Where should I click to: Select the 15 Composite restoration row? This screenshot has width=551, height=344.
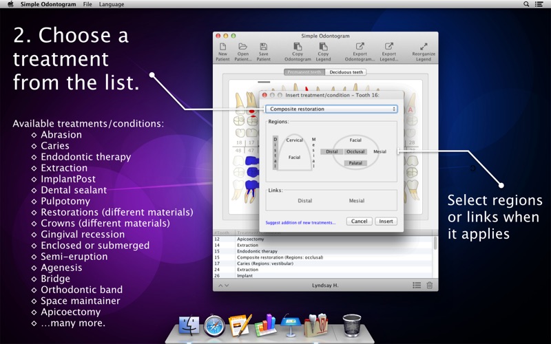click(323, 257)
